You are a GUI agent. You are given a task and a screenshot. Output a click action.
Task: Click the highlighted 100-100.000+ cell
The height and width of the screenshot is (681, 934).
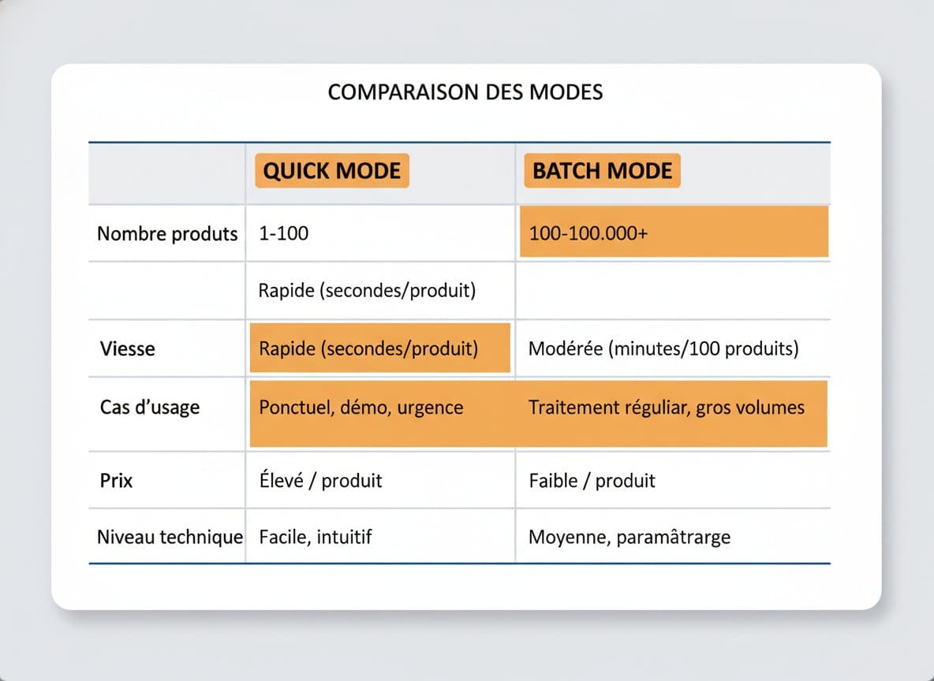tap(673, 233)
